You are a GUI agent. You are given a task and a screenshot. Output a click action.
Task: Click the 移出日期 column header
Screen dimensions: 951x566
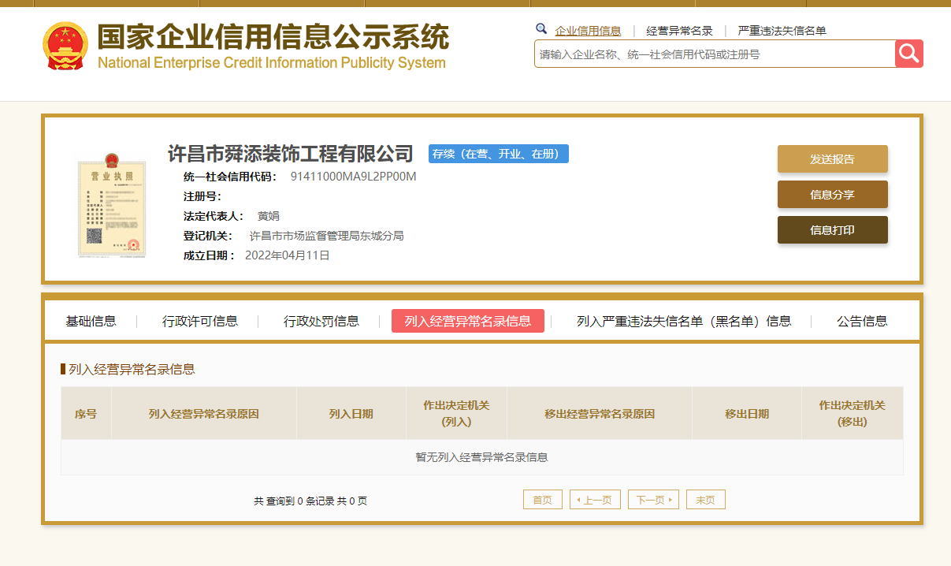(747, 413)
